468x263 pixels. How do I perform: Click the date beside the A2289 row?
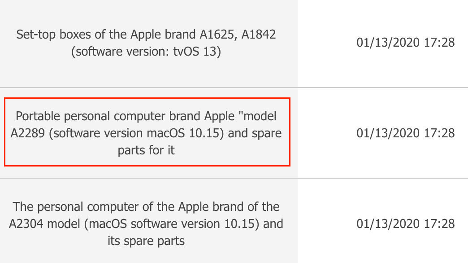(406, 133)
